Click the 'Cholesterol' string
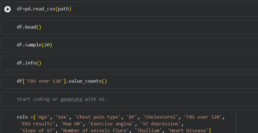 (161, 117)
